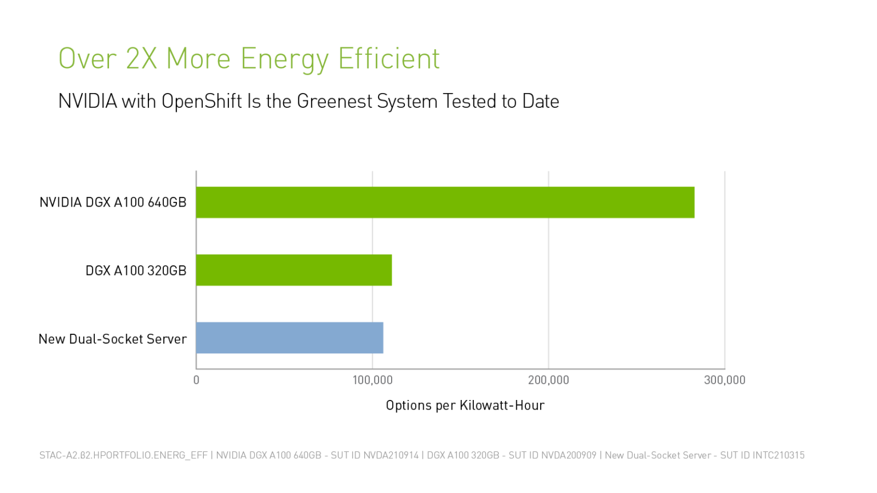Select the blue New Dual-Socket Server bar
877x493 pixels.
[x=289, y=338]
